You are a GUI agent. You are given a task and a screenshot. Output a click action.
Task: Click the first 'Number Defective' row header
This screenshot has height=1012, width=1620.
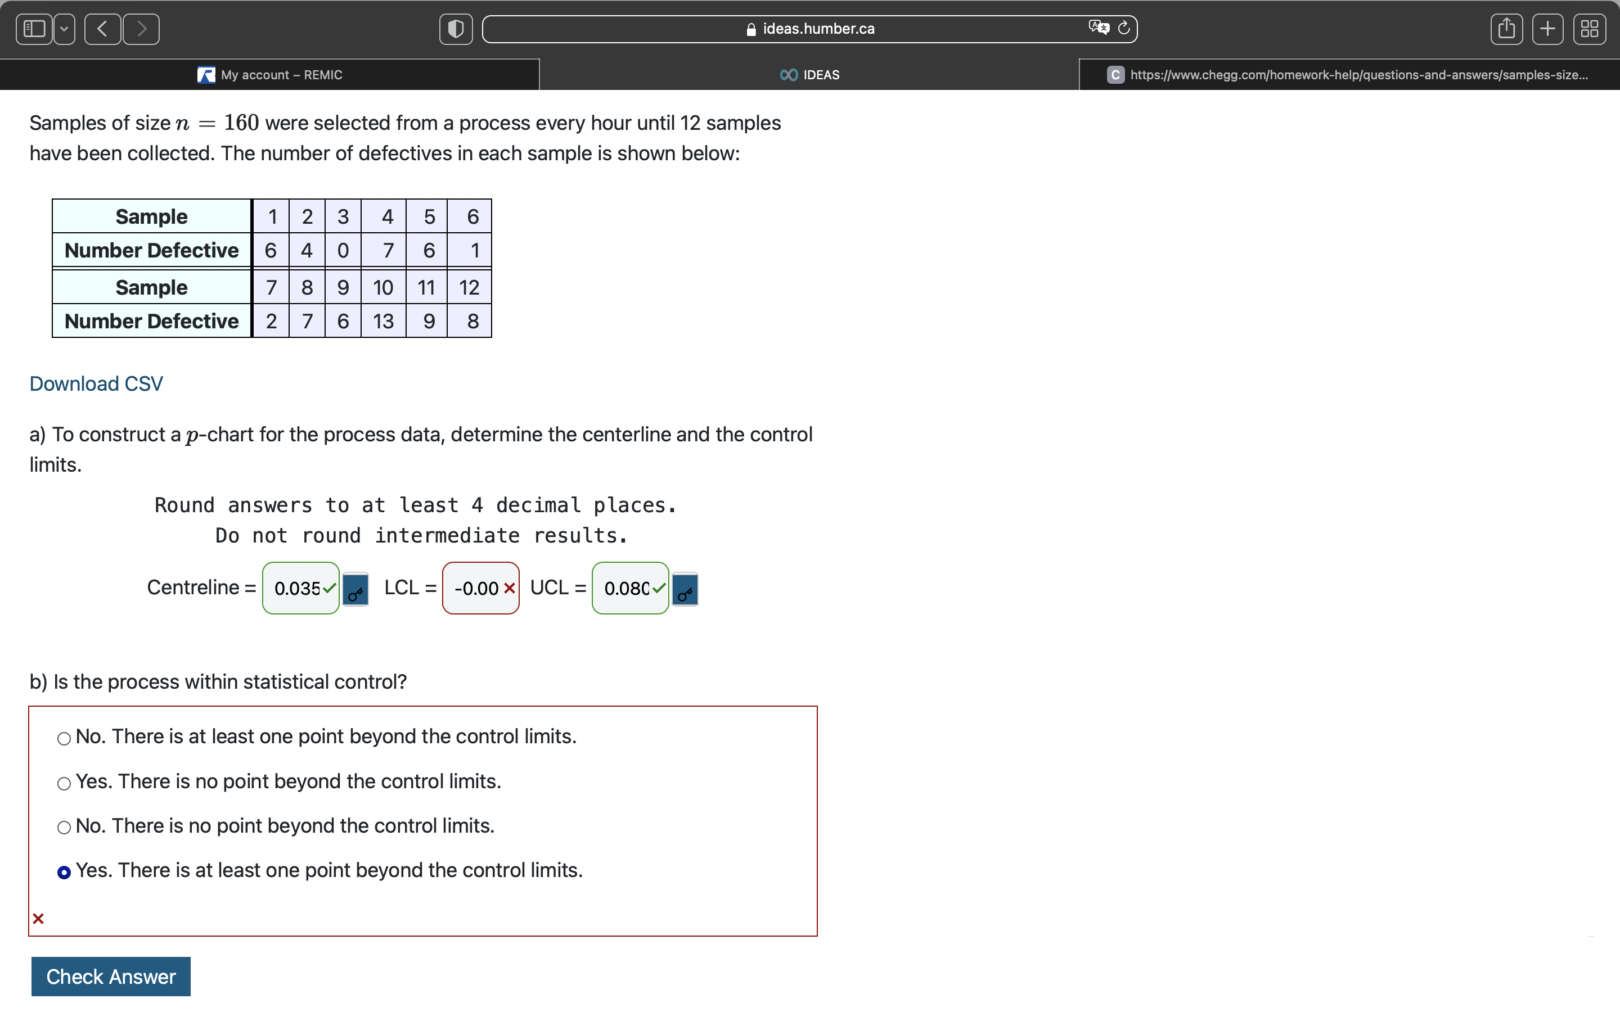[152, 250]
